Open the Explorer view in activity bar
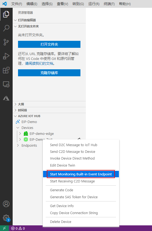 [6, 14]
